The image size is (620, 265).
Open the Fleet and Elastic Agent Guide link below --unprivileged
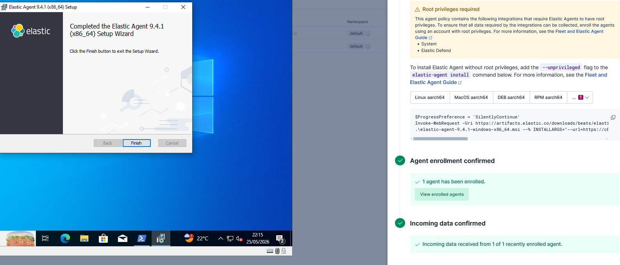596,75
